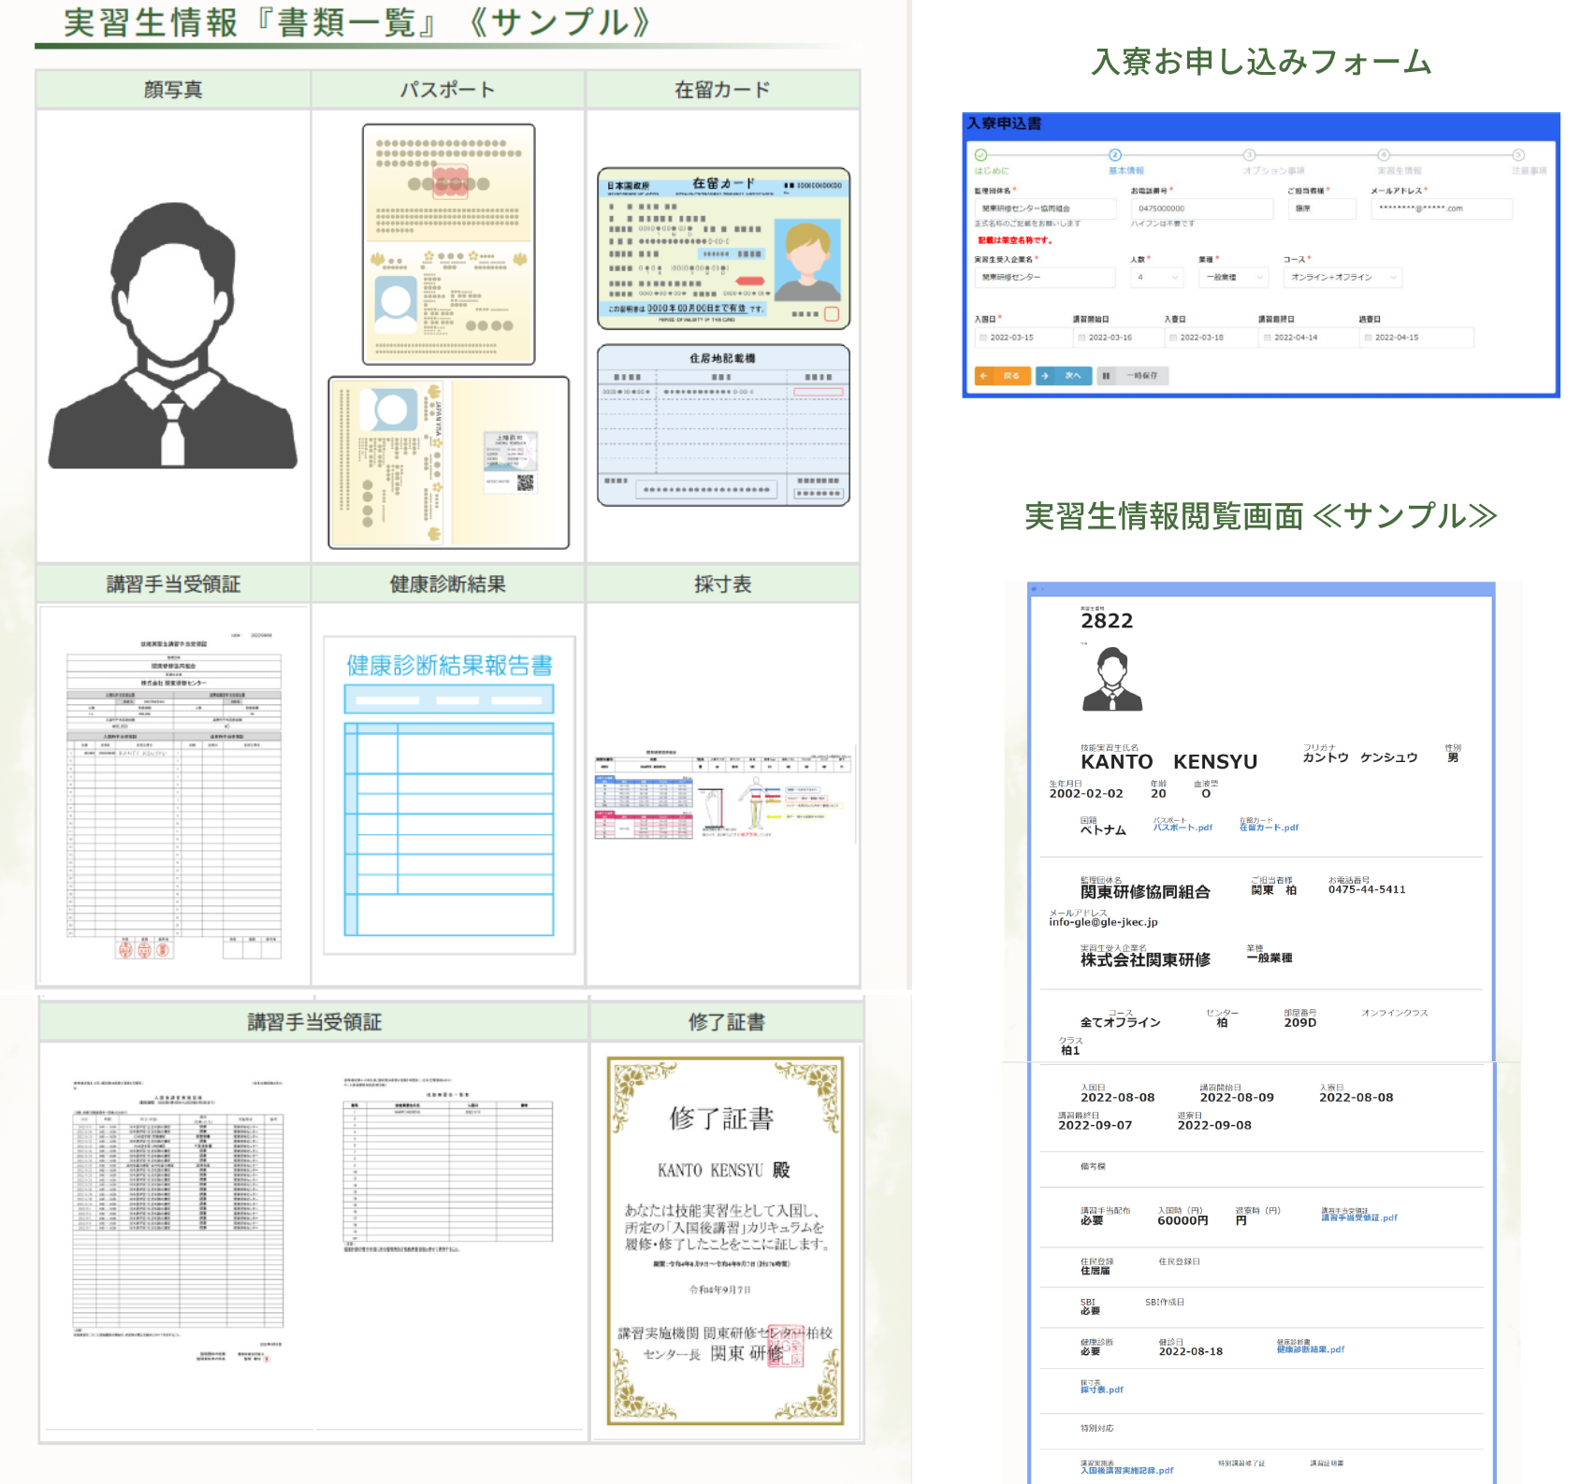1596x1484 pixels.
Task: Click the 住居地記載欄 card back image
Action: tap(723, 425)
